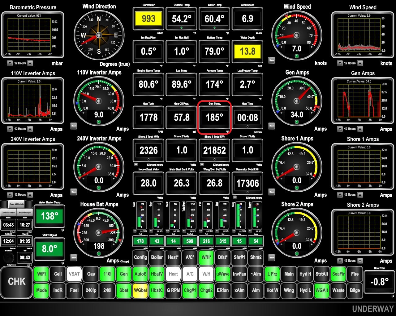The width and height of the screenshot is (396, 316).
Task: Reset the Wind Speed gauge max/min
Action: point(272,60)
